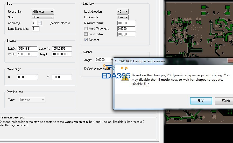Viewport: 233px width, 143px height.
Task: Click the Move origin Y field
Action: coord(62,77)
